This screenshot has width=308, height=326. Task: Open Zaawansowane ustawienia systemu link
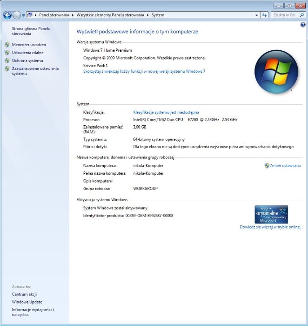tap(35, 71)
